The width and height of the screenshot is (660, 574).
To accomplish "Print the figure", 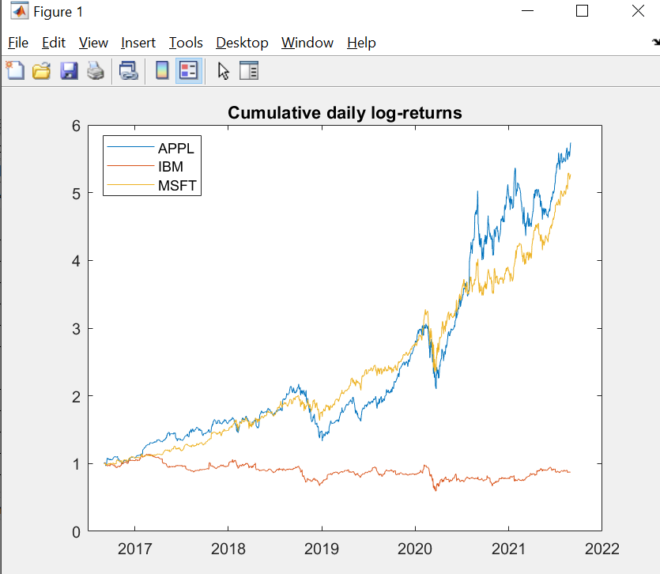I will (96, 70).
